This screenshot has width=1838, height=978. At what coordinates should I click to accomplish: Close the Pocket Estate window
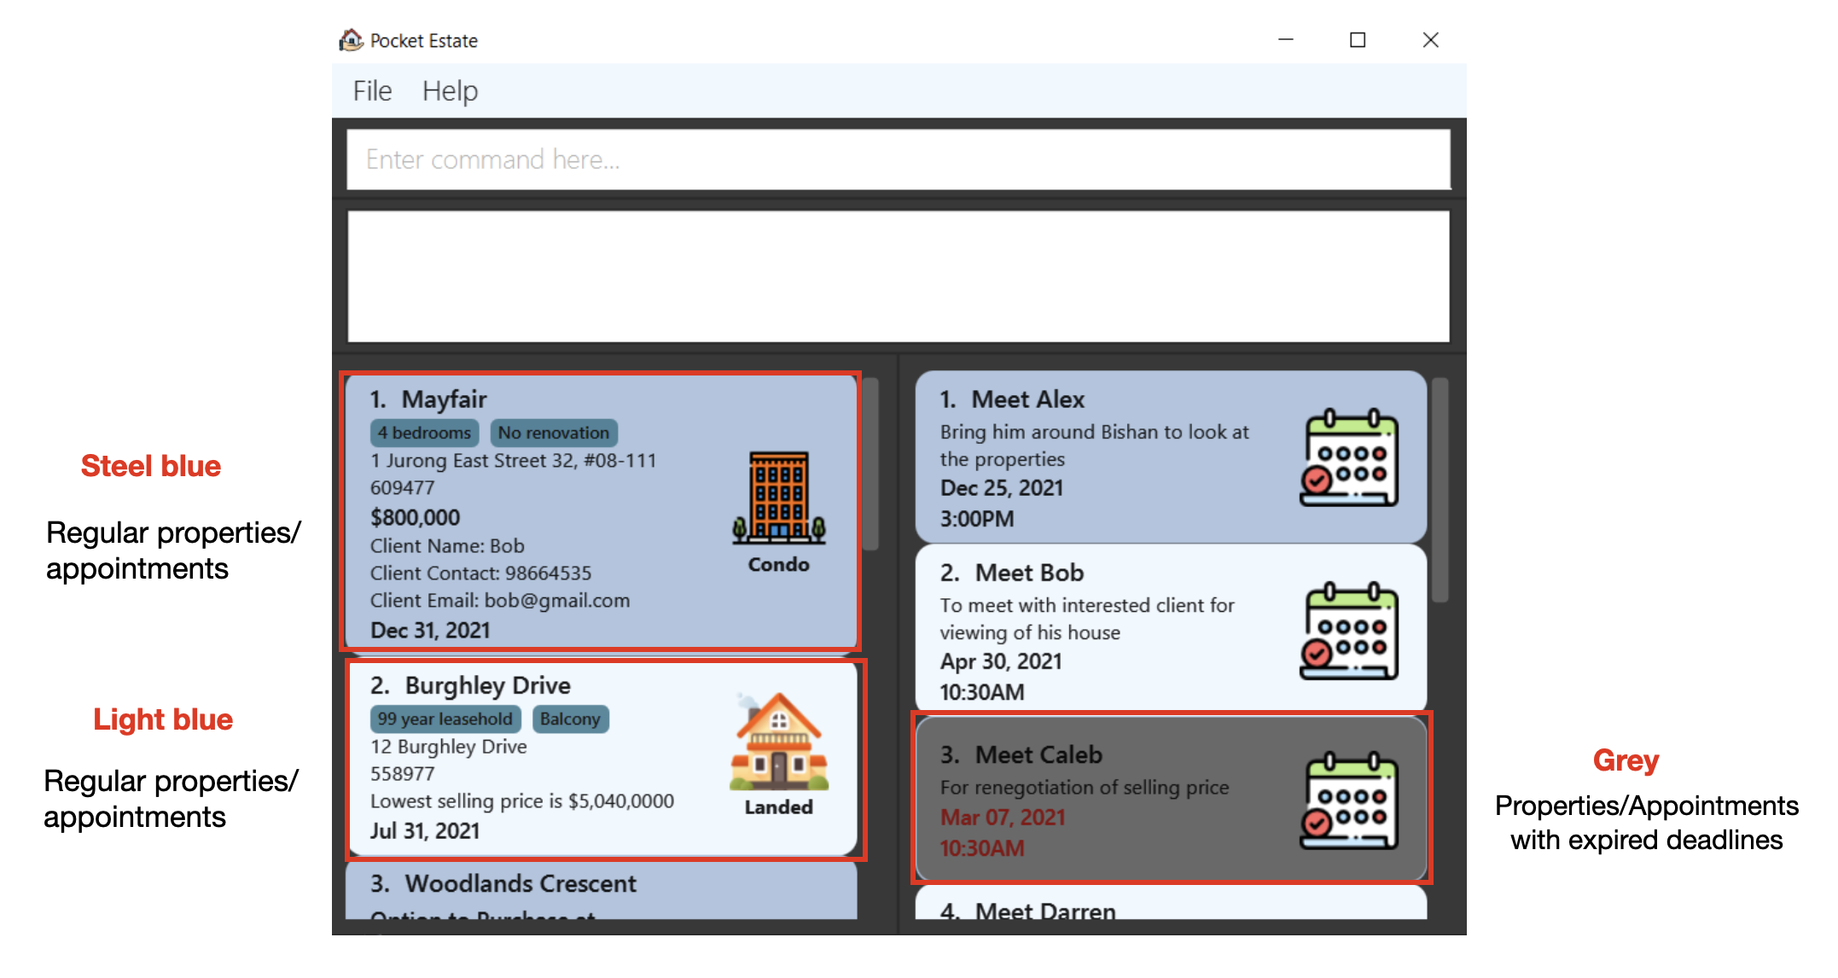(1431, 40)
